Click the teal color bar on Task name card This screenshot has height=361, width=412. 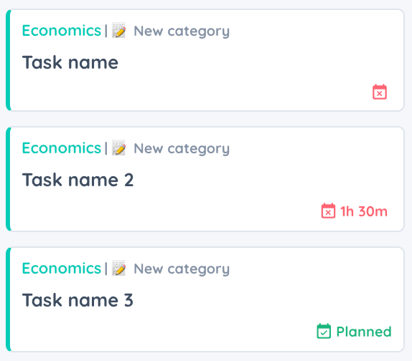(9, 60)
